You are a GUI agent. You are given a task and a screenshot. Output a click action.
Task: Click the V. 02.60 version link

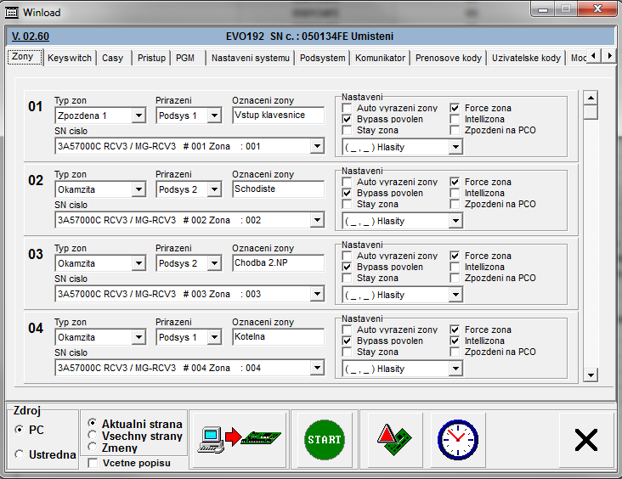point(31,37)
